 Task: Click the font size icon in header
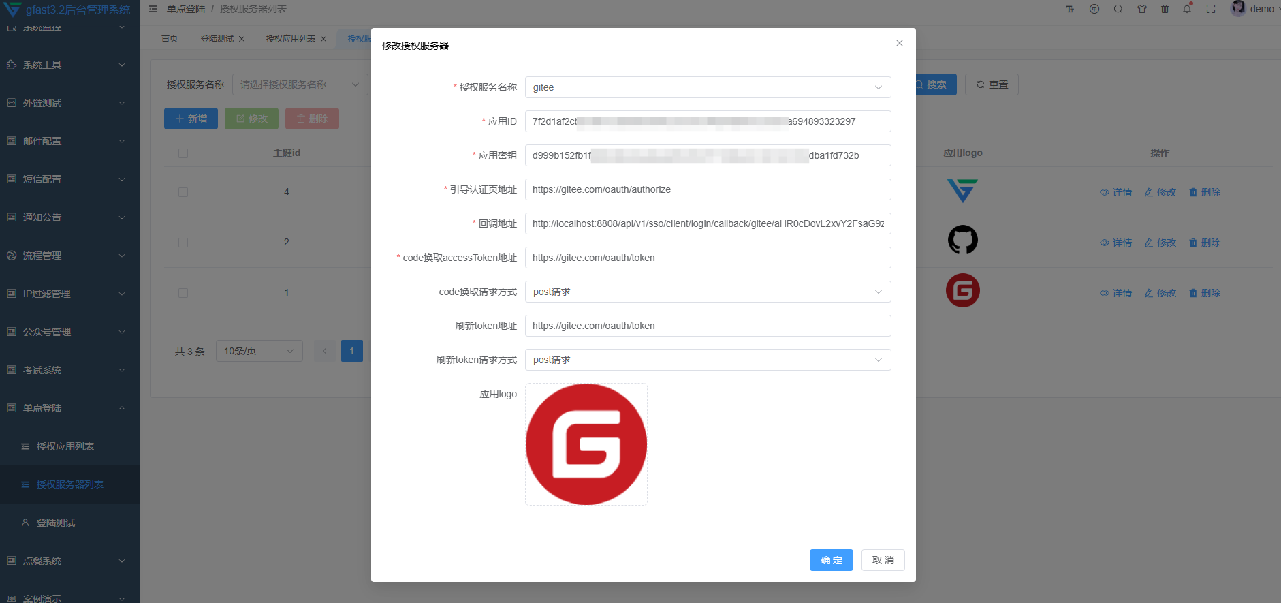(x=1070, y=9)
